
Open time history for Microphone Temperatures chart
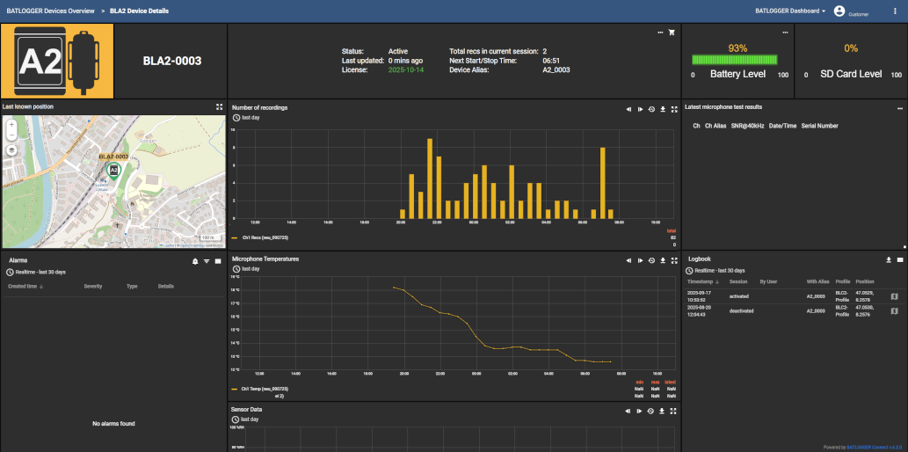pyautogui.click(x=651, y=260)
